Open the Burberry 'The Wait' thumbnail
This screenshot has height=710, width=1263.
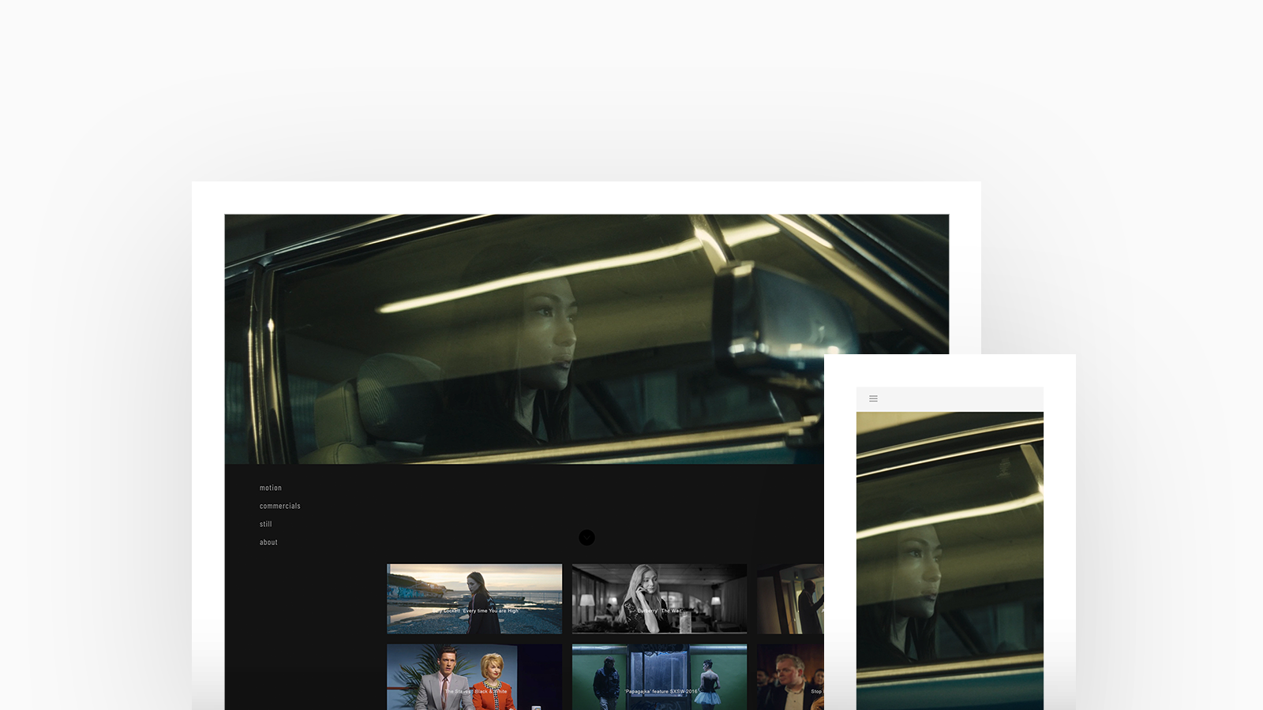[659, 599]
